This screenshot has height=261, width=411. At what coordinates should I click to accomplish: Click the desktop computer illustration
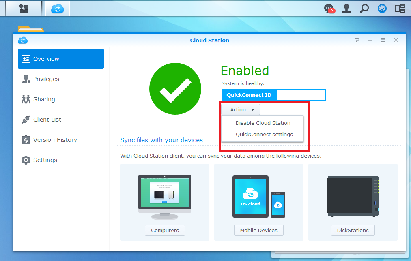click(165, 197)
